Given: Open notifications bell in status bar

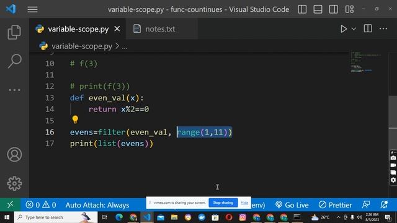Looking at the screenshot, I should pos(384,204).
